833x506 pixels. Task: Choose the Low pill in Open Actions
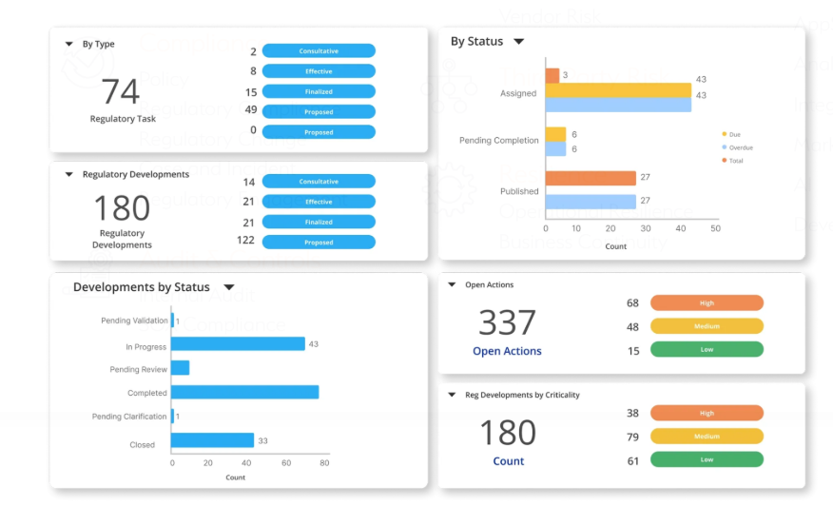(707, 349)
